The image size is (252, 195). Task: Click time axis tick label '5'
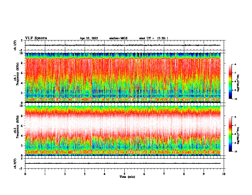click(x=124, y=174)
